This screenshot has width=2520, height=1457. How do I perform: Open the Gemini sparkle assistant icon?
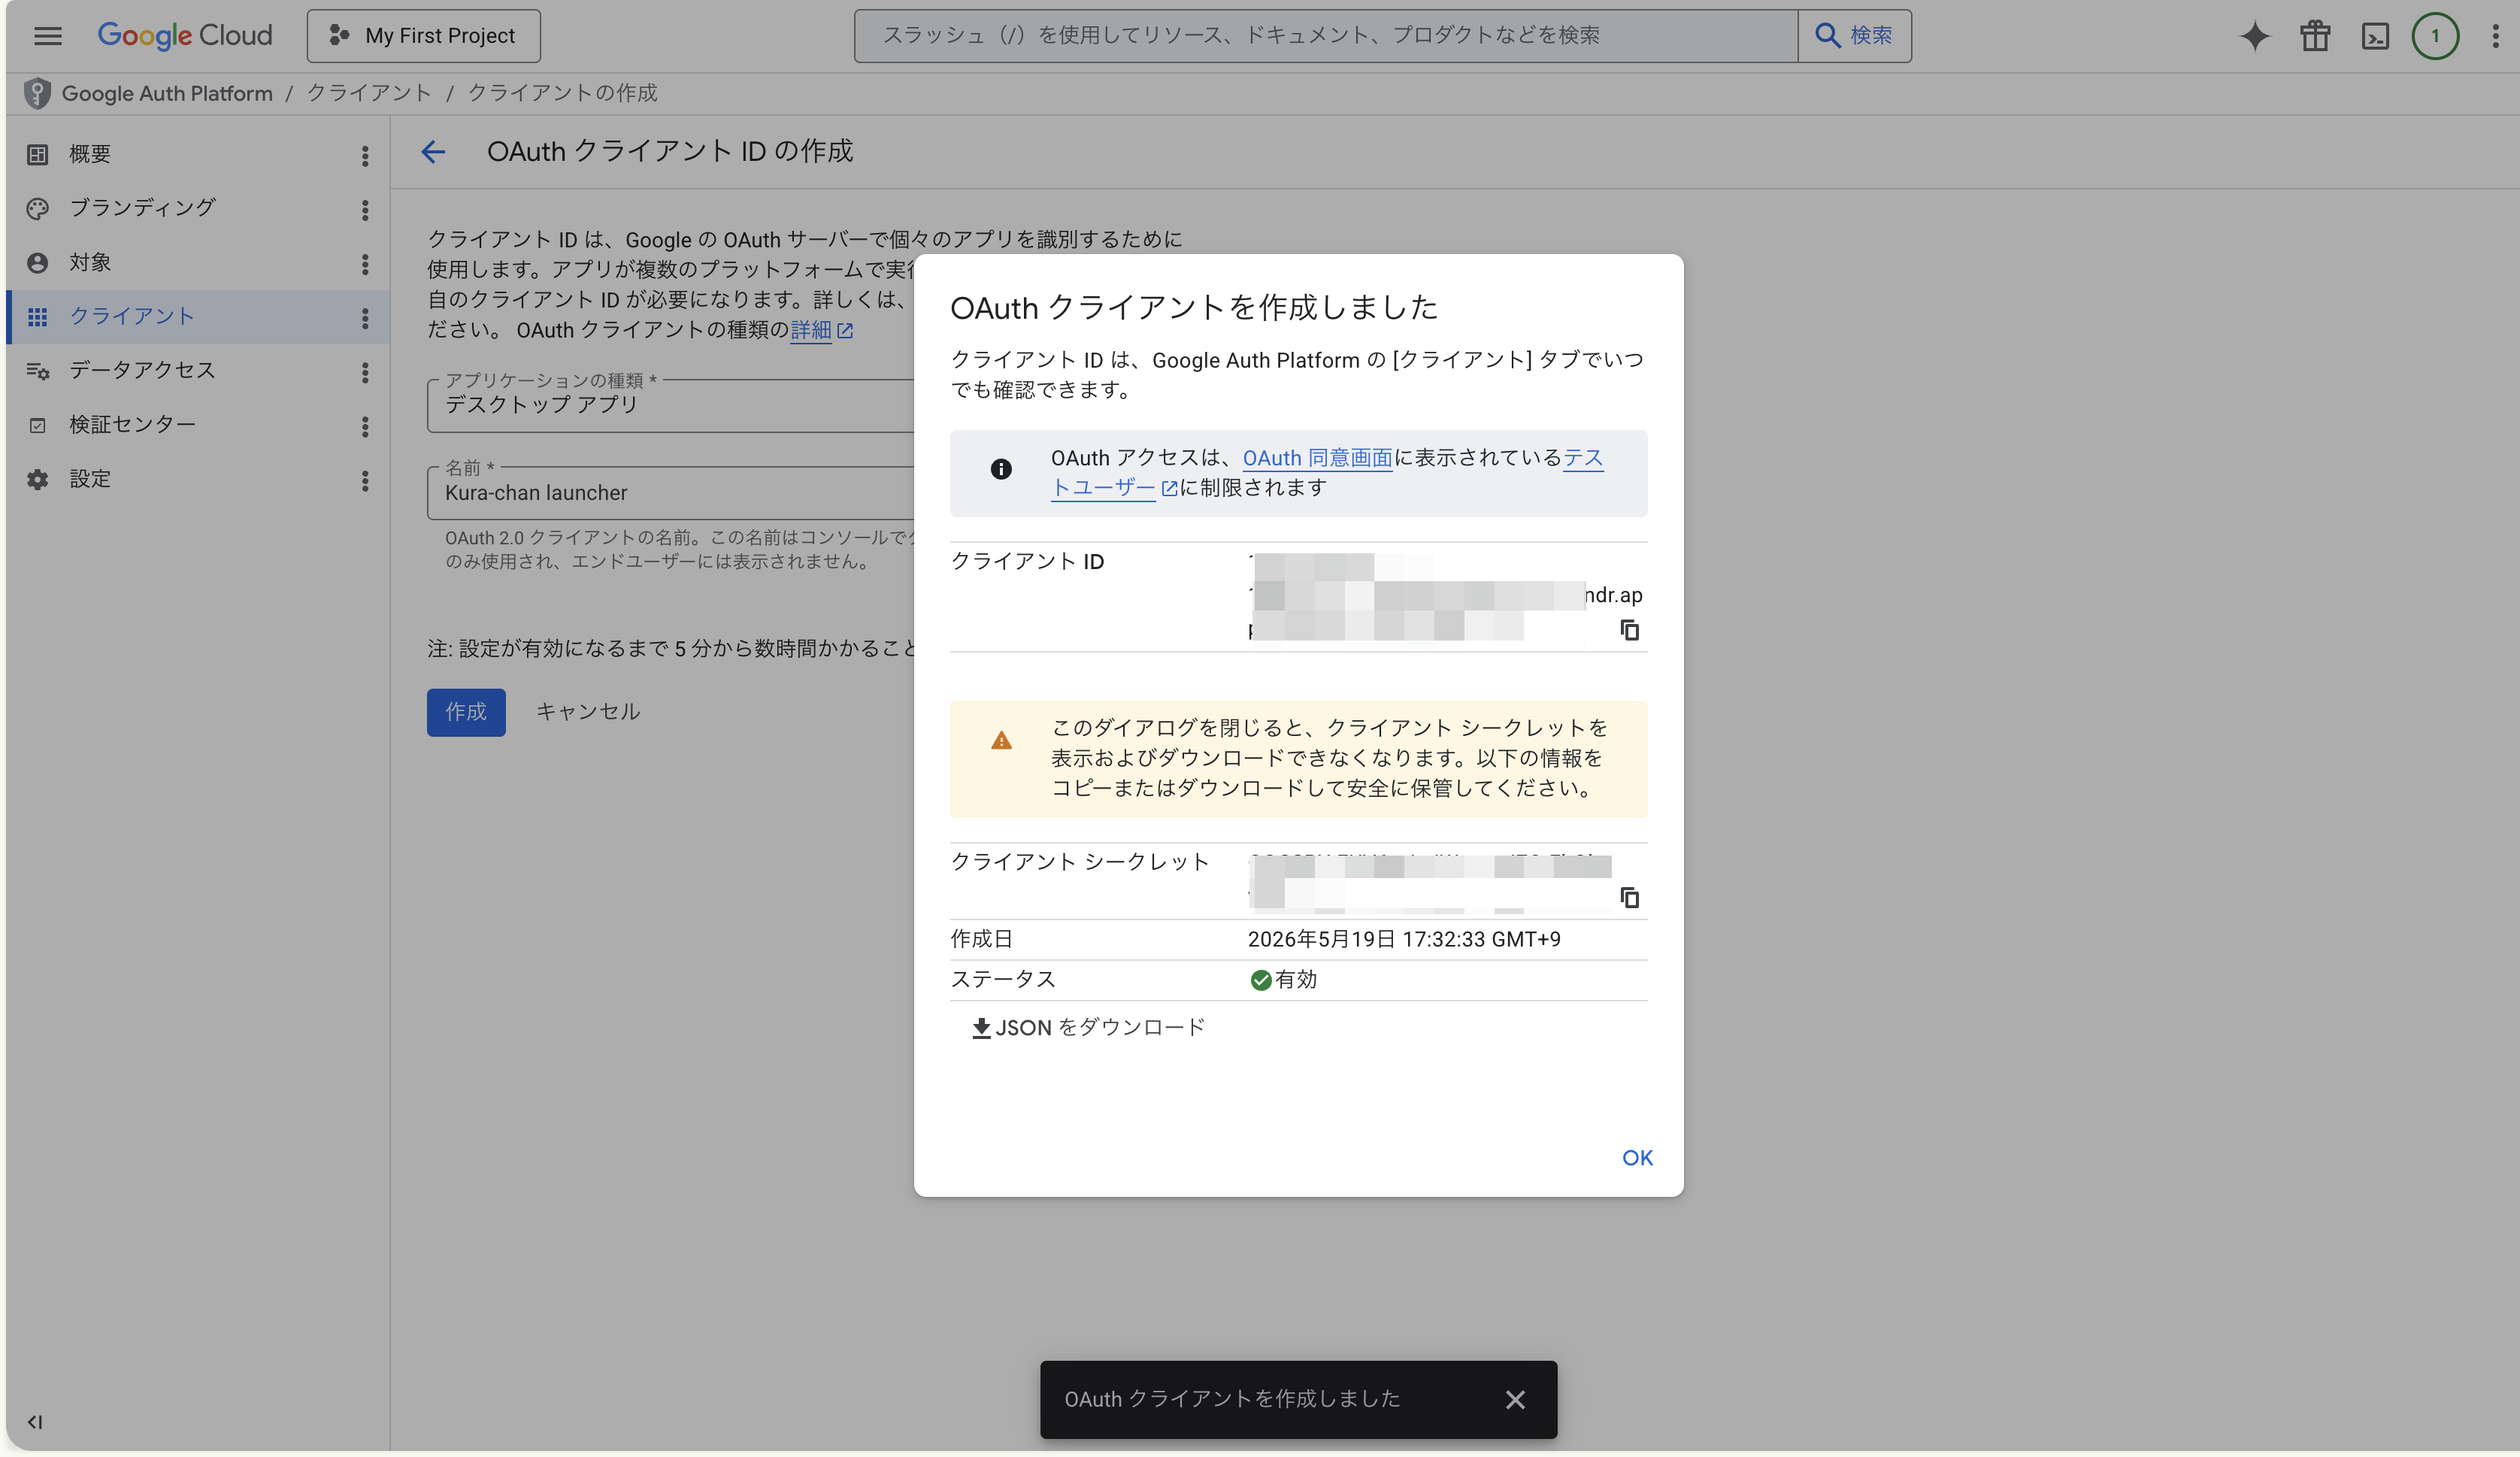[2254, 36]
